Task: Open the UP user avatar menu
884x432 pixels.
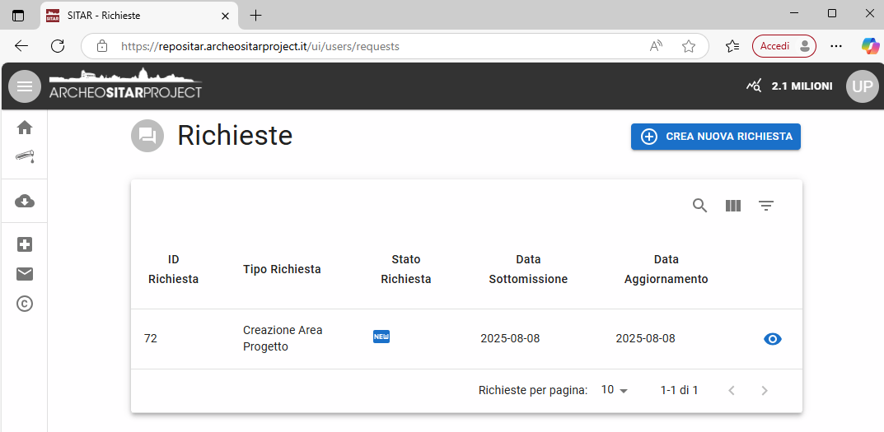Action: pos(862,86)
